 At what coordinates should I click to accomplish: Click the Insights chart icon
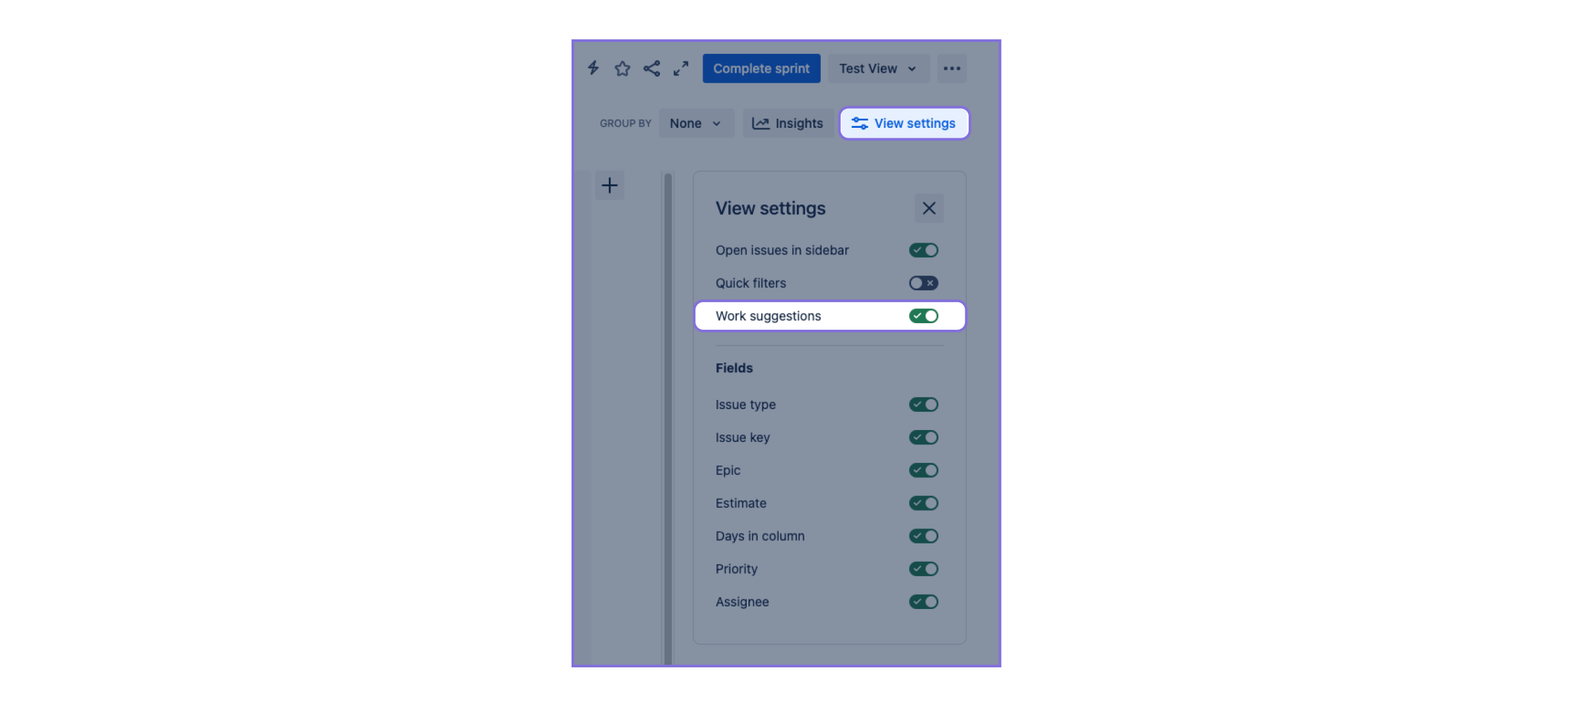(x=760, y=123)
